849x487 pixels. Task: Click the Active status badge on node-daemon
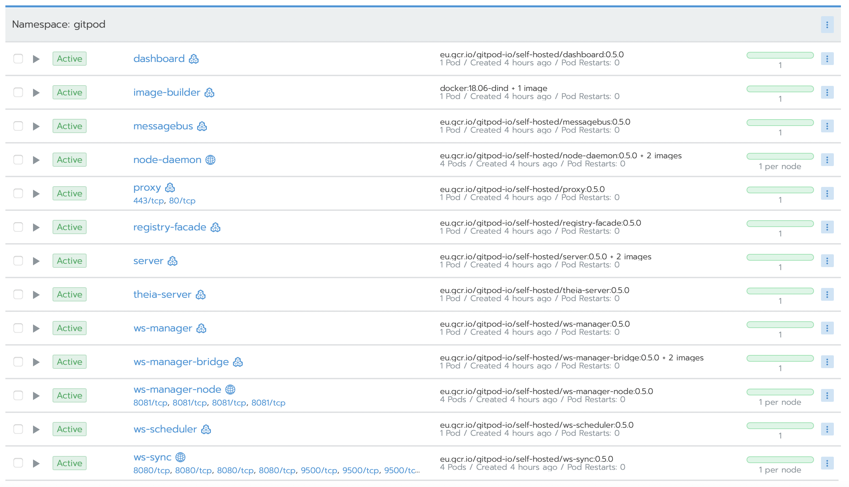tap(69, 160)
